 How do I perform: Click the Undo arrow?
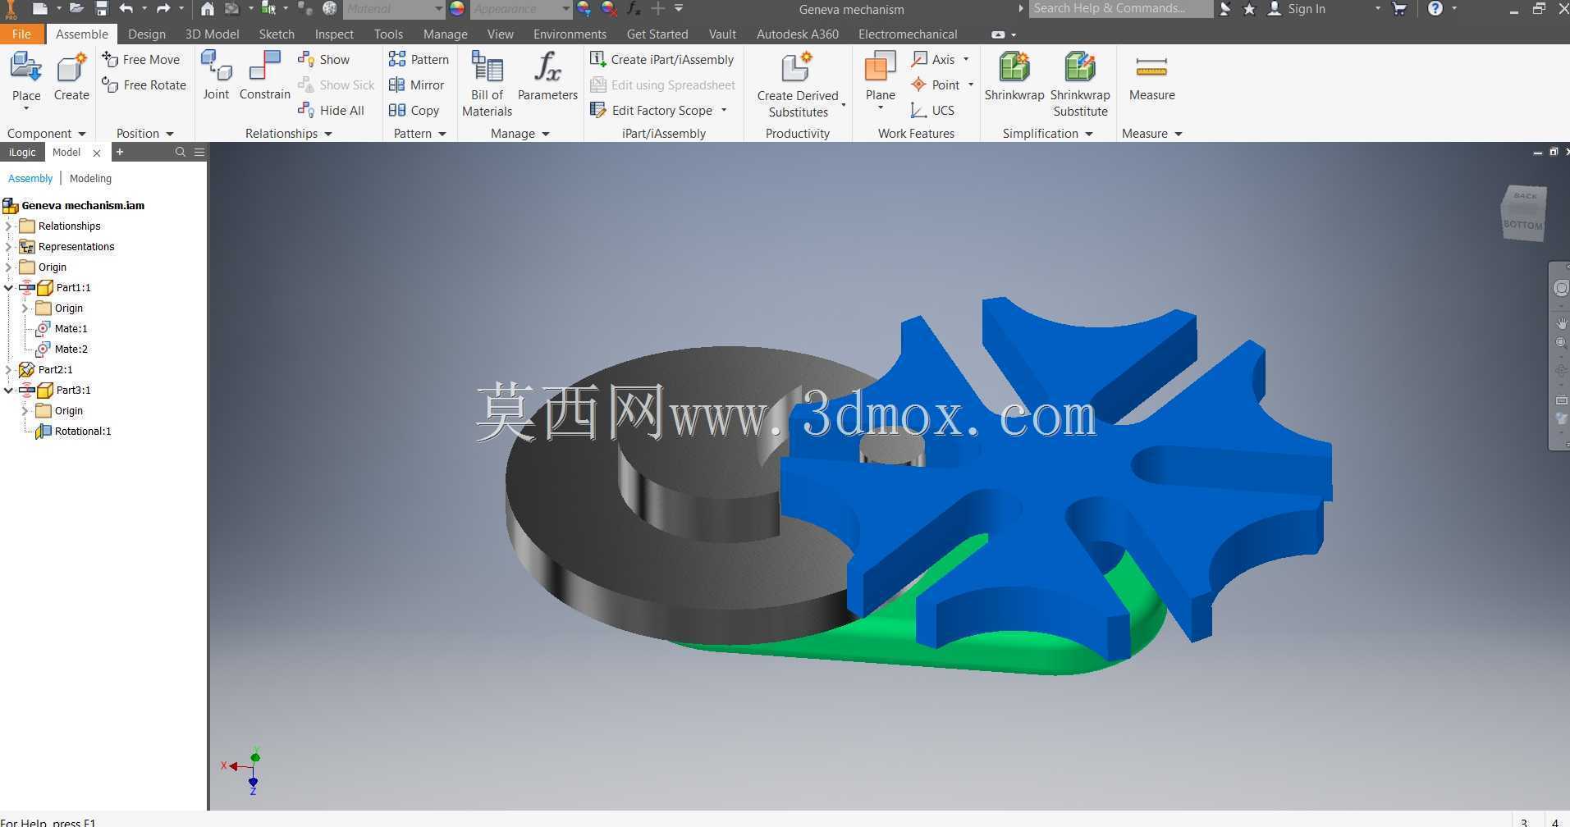pos(126,9)
